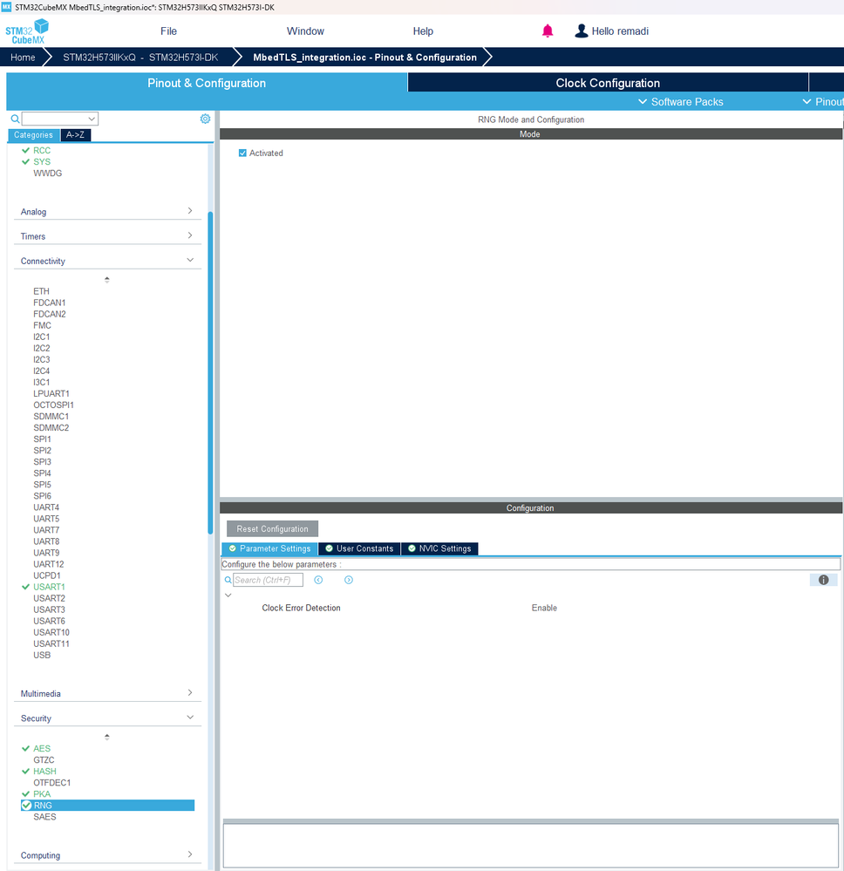The width and height of the screenshot is (844, 871).
Task: Click the green check icon beside RNG
Action: 26,806
